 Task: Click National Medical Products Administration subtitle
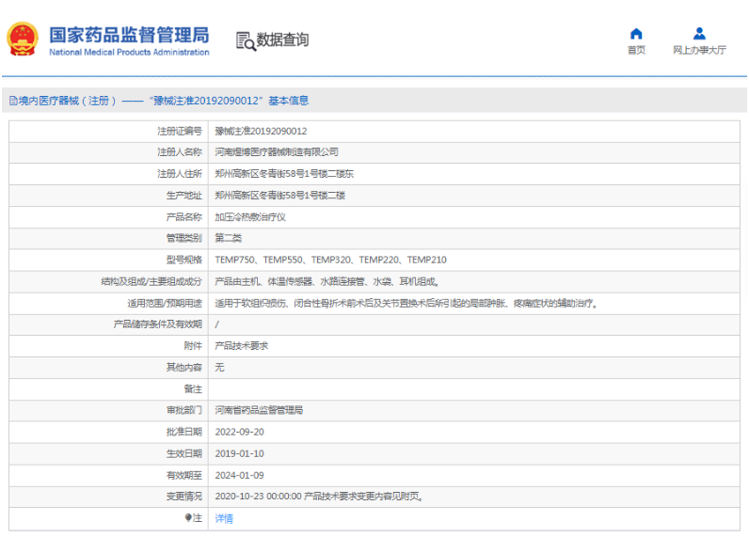tap(129, 52)
